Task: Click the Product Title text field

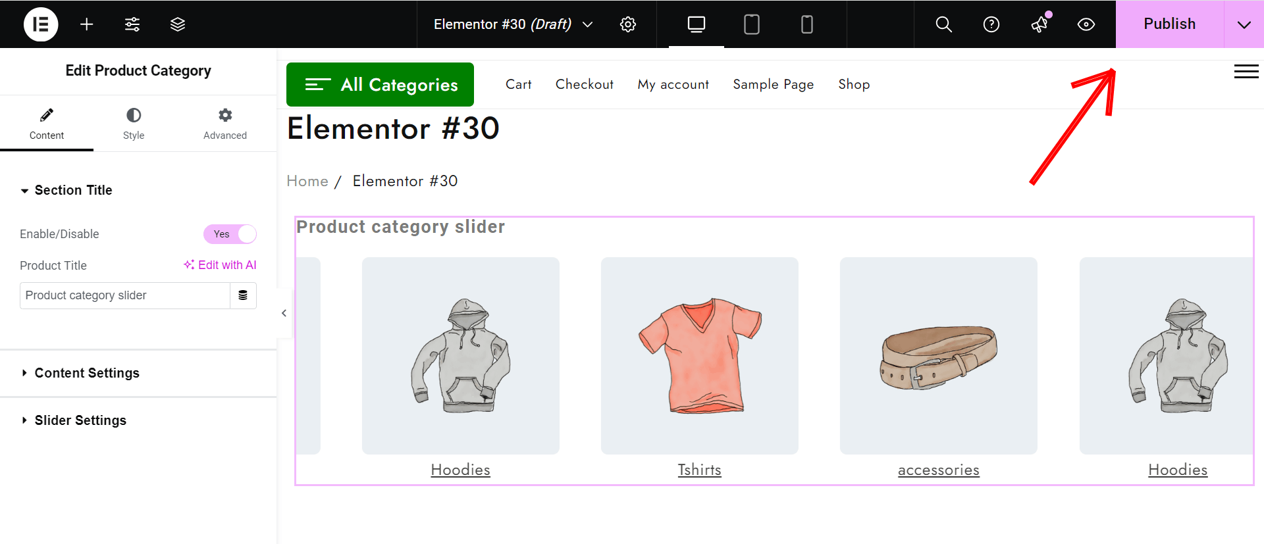Action: pos(125,295)
